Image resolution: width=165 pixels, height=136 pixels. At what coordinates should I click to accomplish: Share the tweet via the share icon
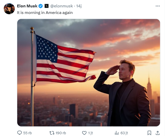(x=157, y=133)
